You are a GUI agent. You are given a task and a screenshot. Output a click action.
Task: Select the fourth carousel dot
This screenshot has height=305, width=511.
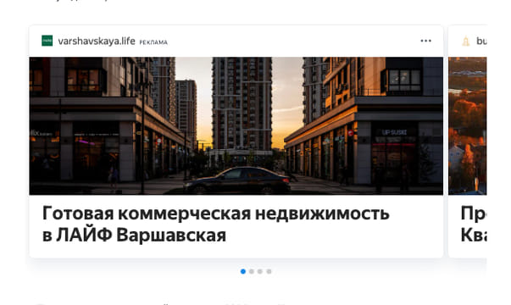pos(269,271)
